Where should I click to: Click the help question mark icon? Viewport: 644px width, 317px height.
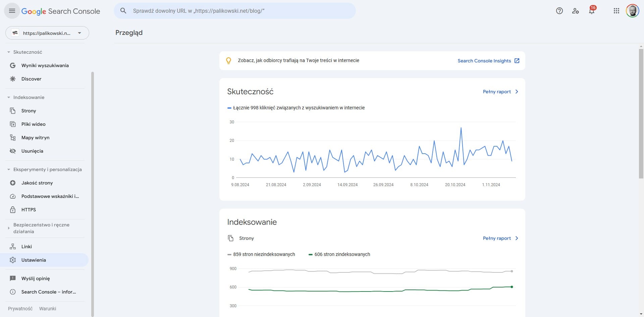(x=559, y=11)
